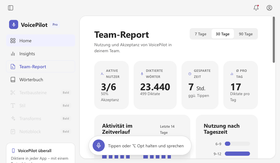Screen dimensions: 280x163
Task: Click the Team-Report page heading
Action: [x=122, y=35]
